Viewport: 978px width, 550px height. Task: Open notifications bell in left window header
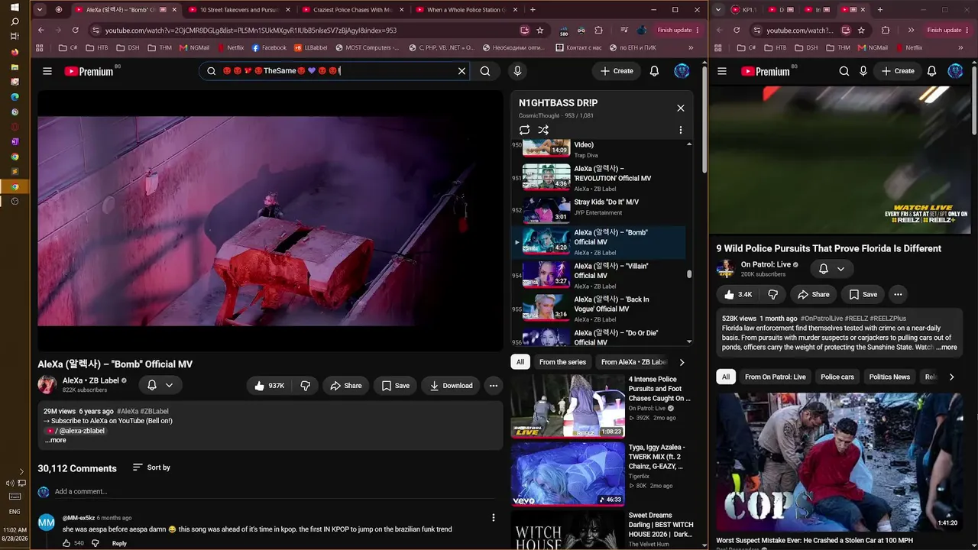tap(654, 71)
